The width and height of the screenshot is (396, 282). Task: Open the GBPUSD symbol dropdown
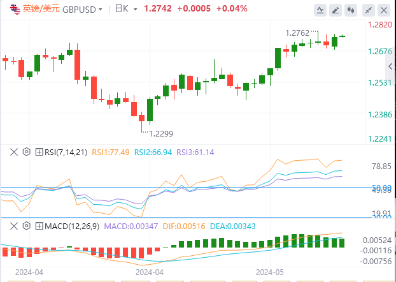(78, 10)
